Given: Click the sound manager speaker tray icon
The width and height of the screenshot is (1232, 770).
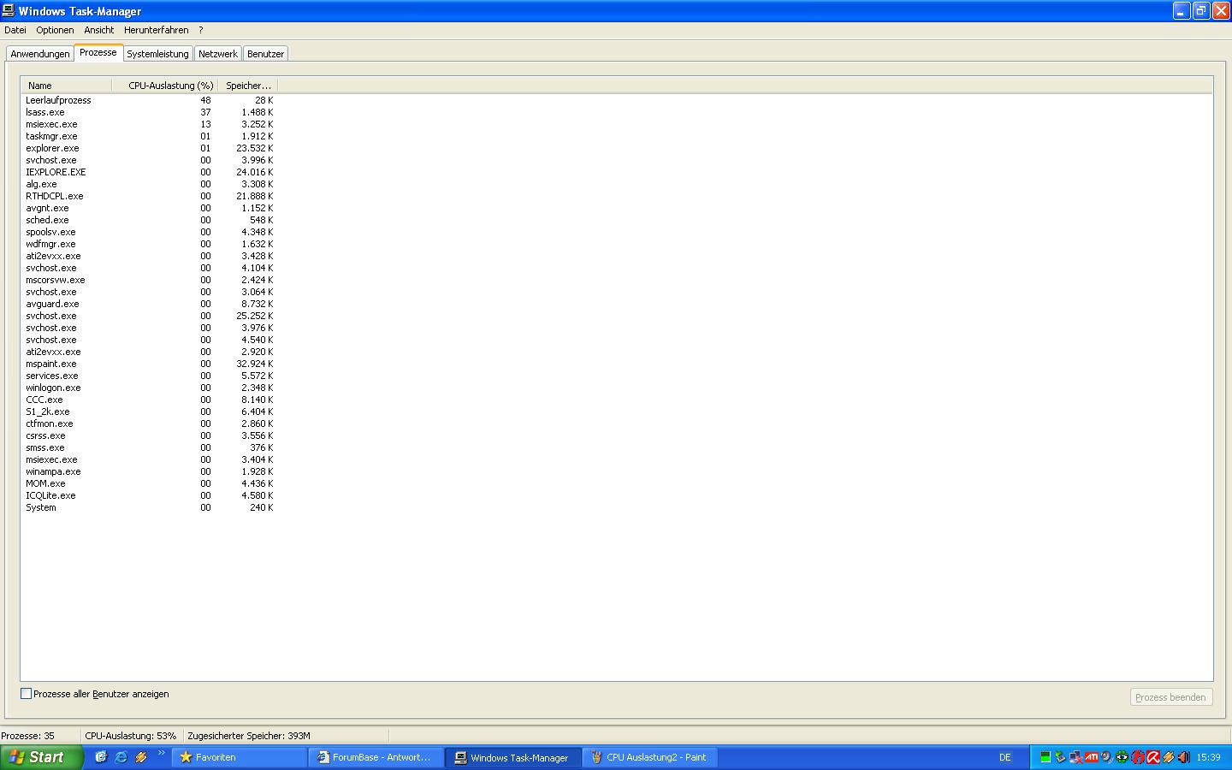Looking at the screenshot, I should coord(1107,757).
